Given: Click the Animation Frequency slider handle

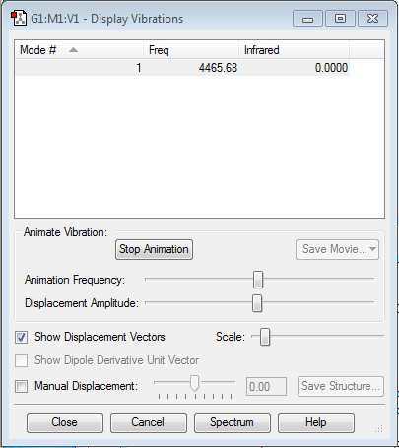Looking at the screenshot, I should (x=258, y=280).
